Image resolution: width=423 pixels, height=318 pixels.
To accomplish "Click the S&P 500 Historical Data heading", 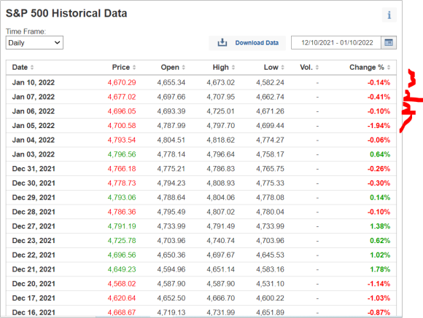I will click(x=66, y=14).
